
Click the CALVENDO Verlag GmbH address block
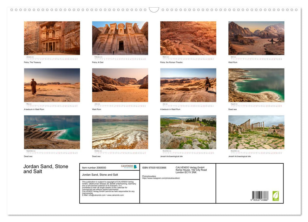click(190, 170)
